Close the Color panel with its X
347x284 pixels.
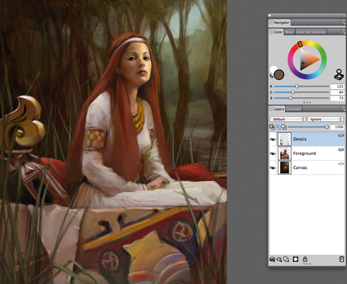pos(271,32)
